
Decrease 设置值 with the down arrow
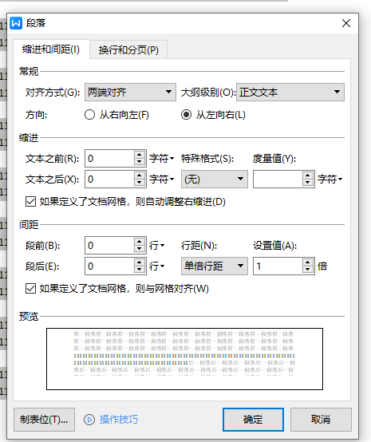pos(307,270)
